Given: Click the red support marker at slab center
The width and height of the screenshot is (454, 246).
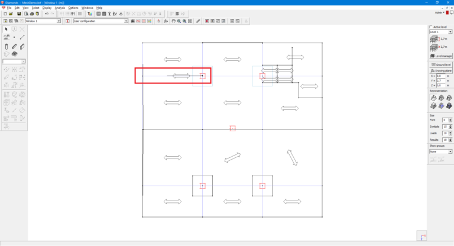Looking at the screenshot, I should (x=232, y=128).
